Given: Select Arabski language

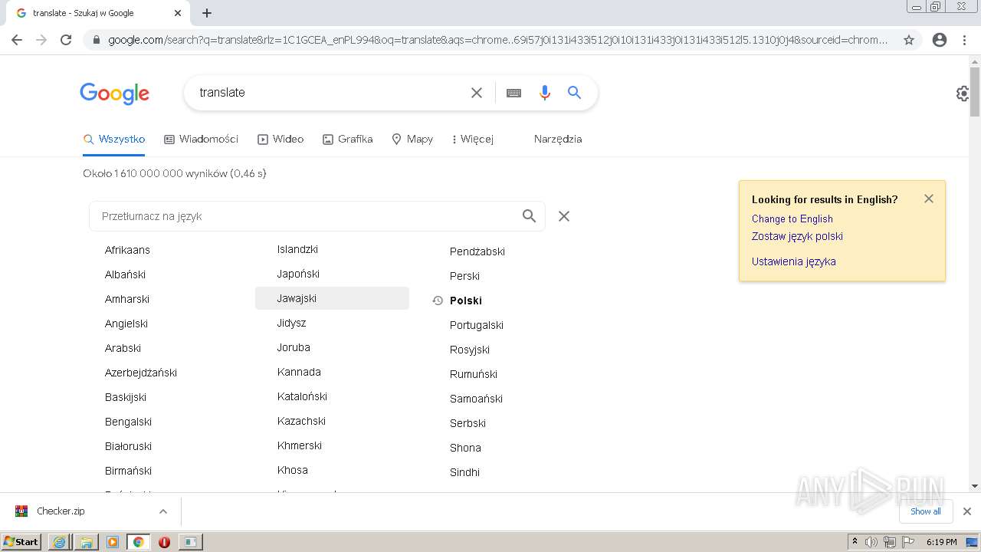Looking at the screenshot, I should point(123,348).
